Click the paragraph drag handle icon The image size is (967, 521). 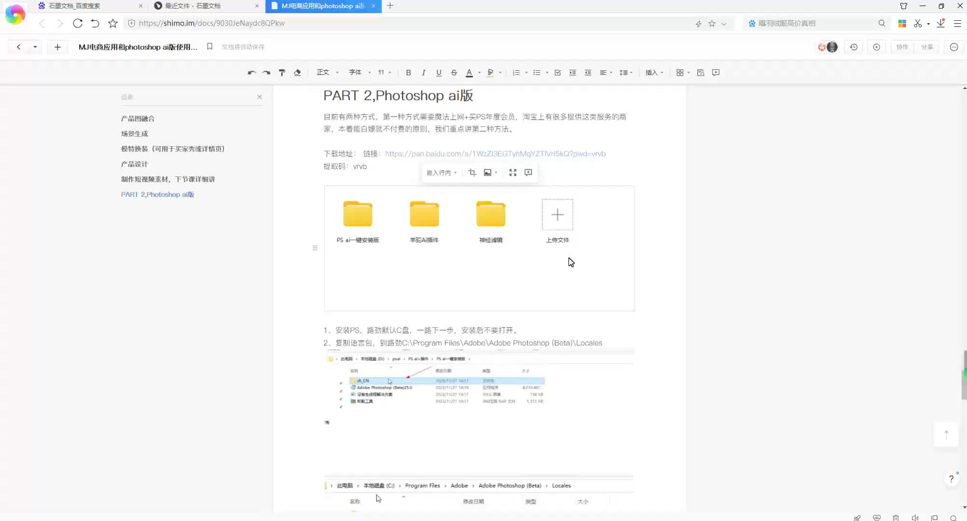[315, 248]
